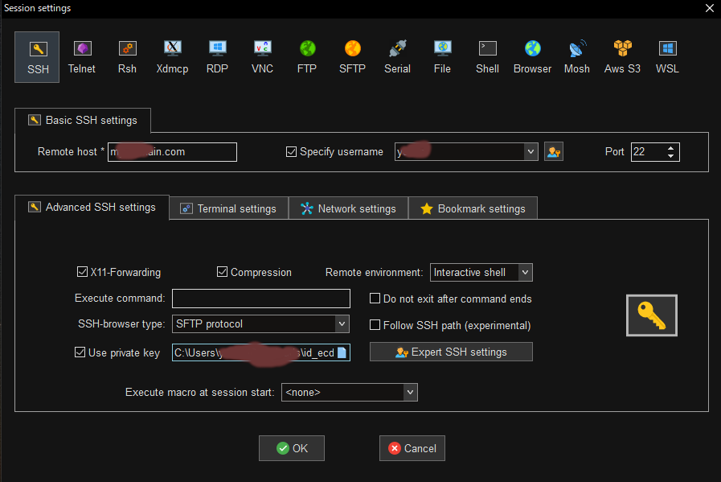Click the user credentials manager icon
The width and height of the screenshot is (721, 482).
tap(553, 151)
